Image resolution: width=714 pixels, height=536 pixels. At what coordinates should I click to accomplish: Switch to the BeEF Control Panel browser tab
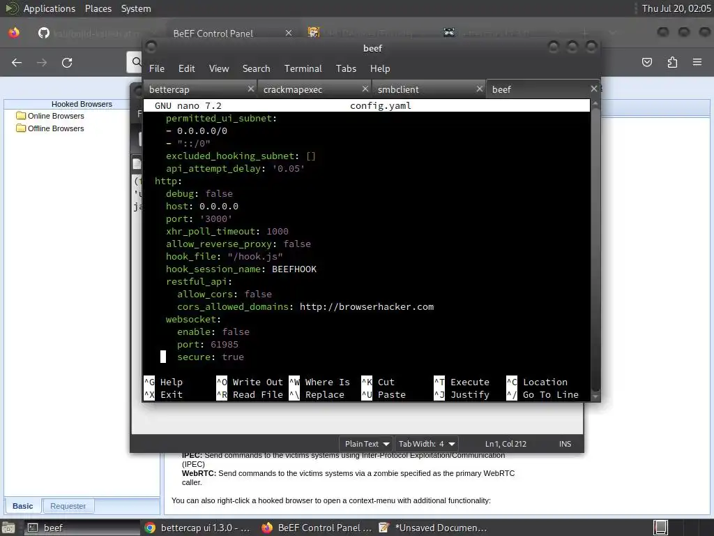213,33
